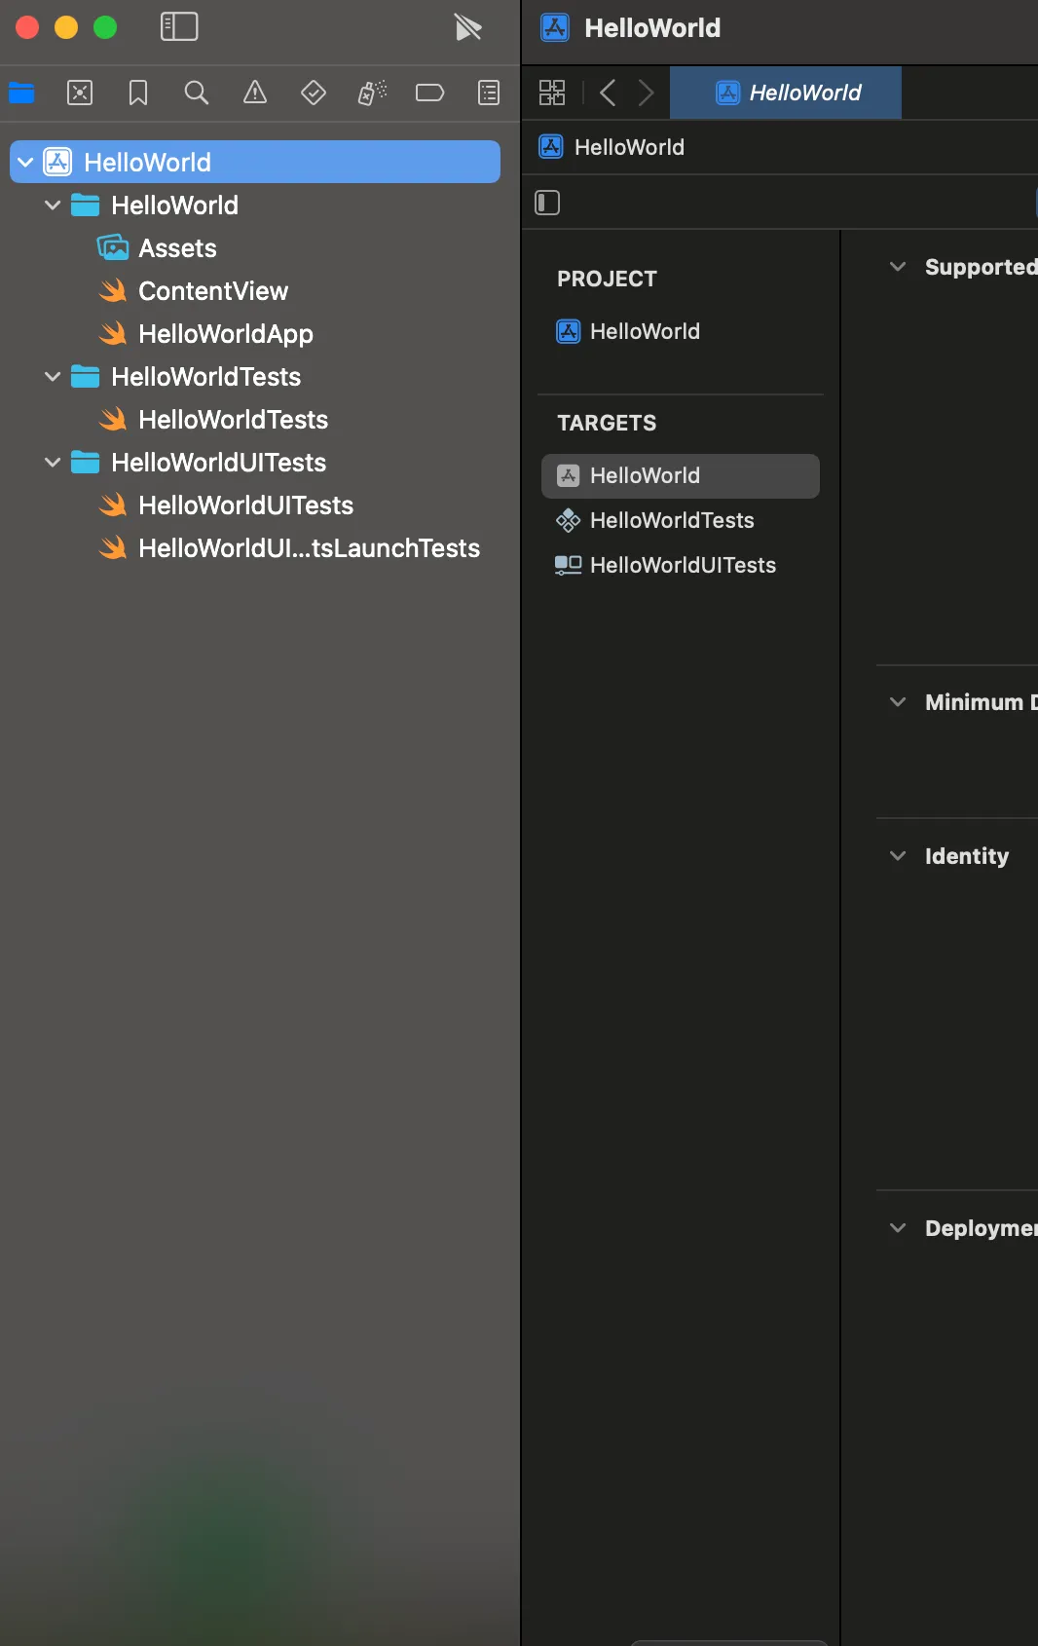Select the HelloWorld editor tab
1038x1646 pixels.
[786, 93]
